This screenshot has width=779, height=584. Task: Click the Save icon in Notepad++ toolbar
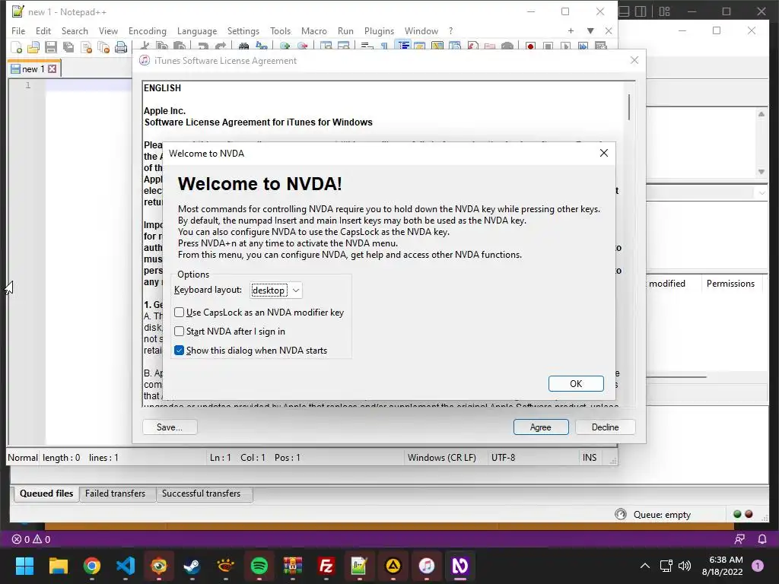(51, 48)
